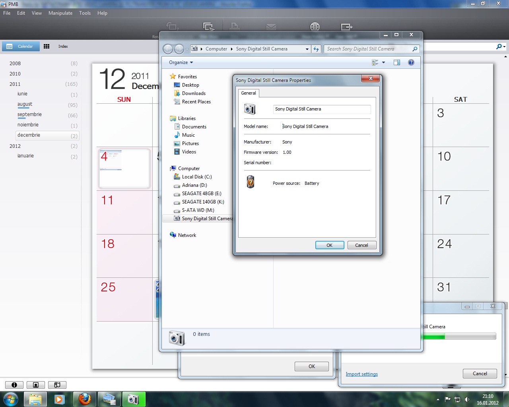Refresh the Sony Digital Still Camera folder
509x407 pixels.
coord(316,49)
